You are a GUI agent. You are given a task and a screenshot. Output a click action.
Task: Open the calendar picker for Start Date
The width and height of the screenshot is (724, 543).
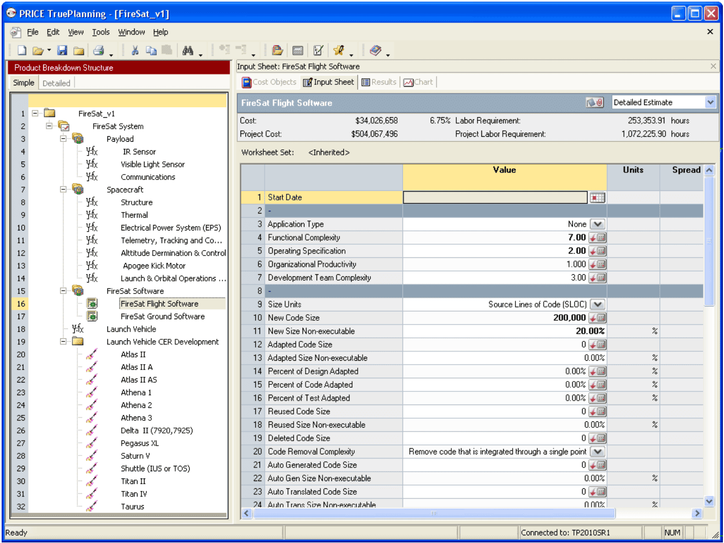597,198
